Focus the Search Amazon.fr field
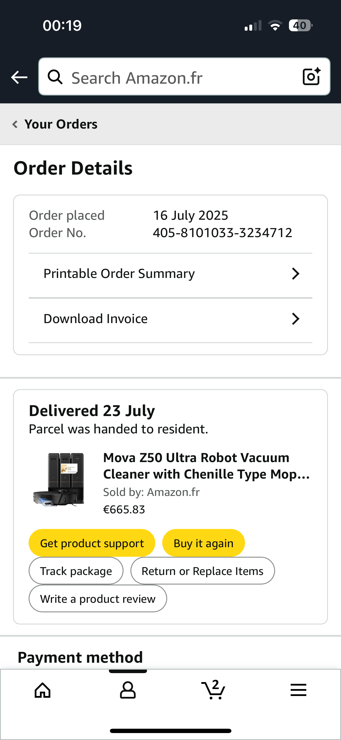 click(179, 77)
